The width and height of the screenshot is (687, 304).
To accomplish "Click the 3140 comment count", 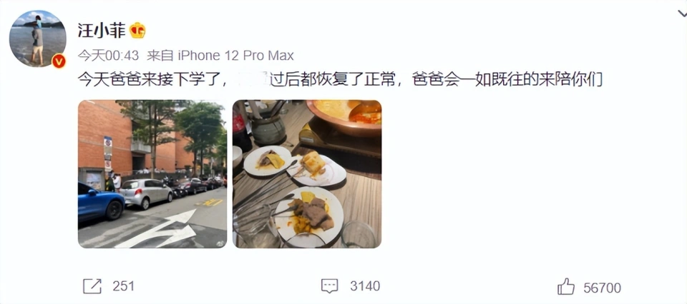I will click(x=365, y=286).
